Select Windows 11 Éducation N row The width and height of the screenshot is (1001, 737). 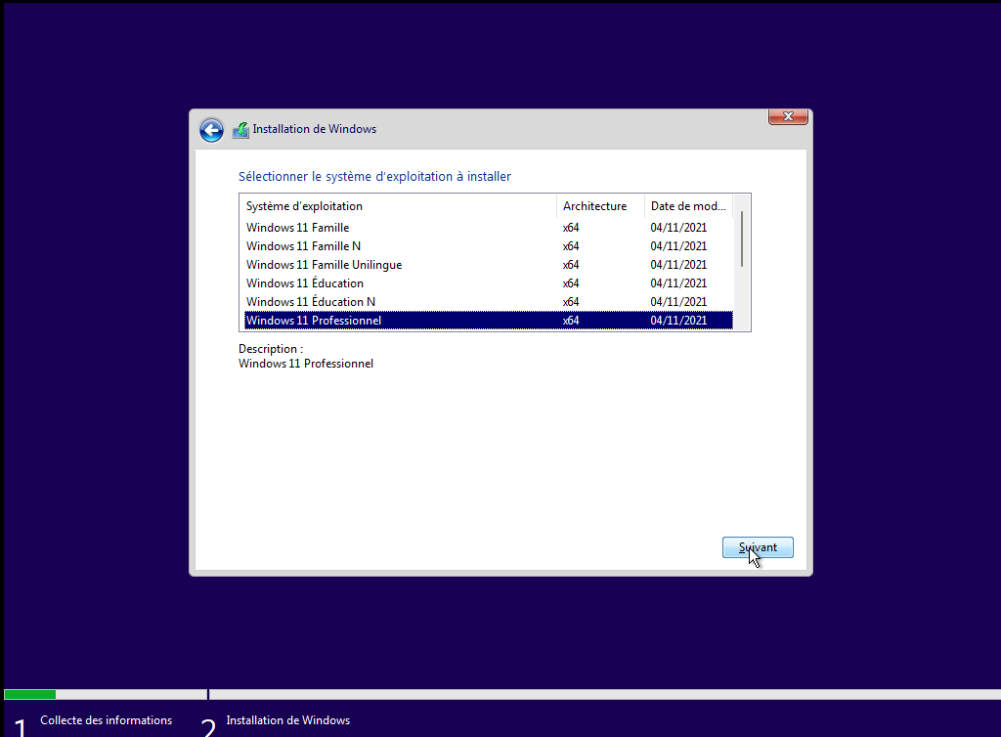(489, 302)
